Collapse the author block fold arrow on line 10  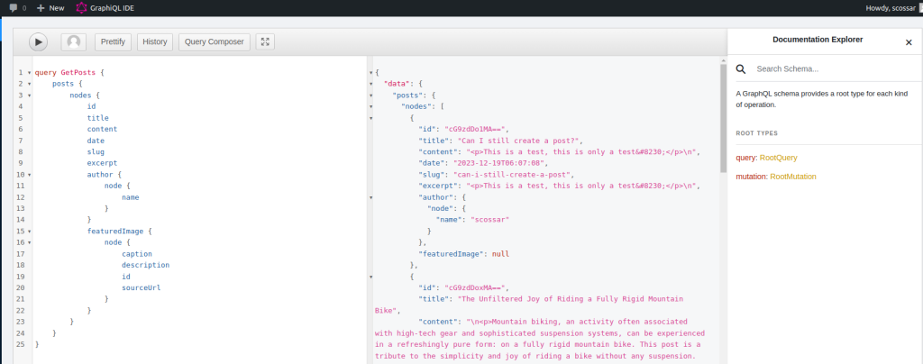pyautogui.click(x=30, y=175)
